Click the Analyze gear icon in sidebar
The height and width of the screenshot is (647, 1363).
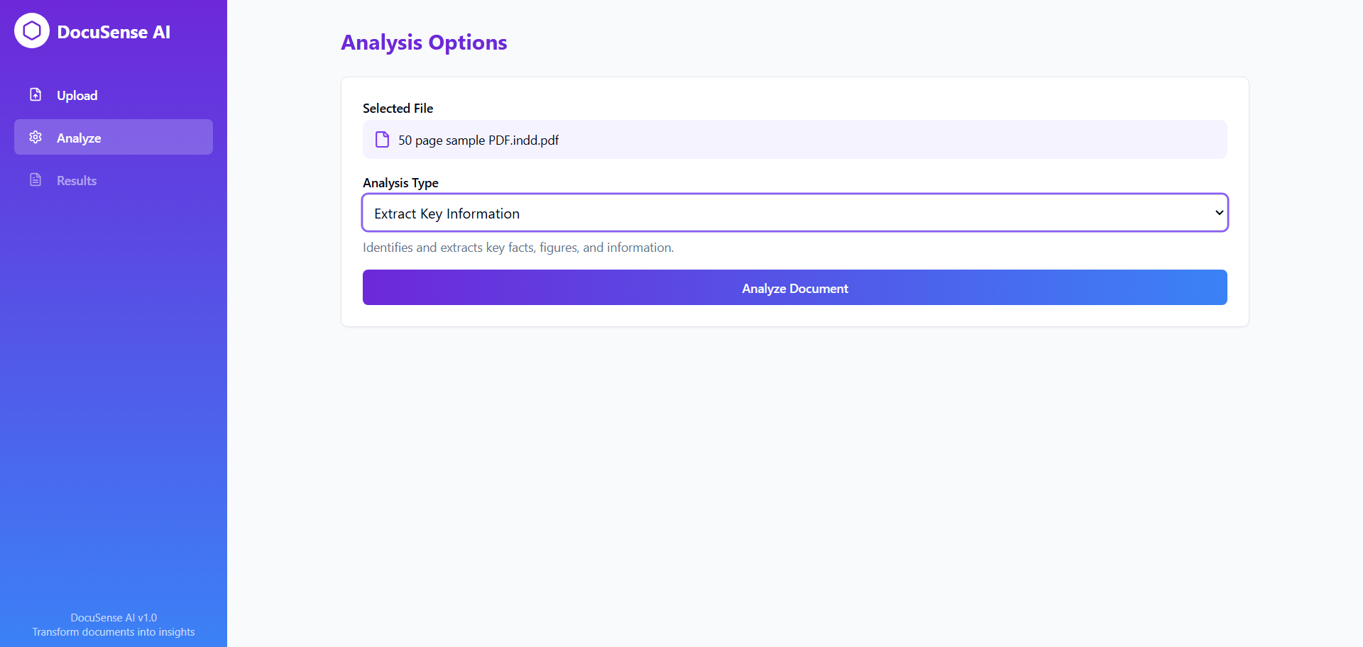35,137
